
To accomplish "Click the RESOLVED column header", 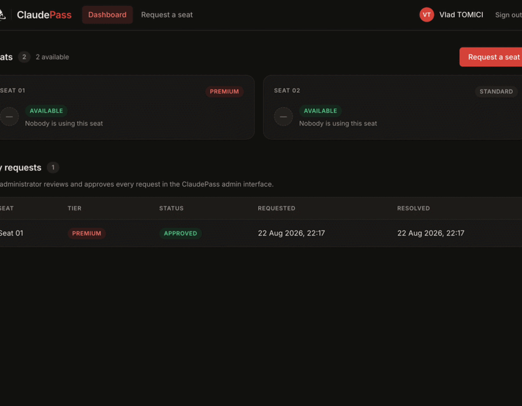I will 414,208.
